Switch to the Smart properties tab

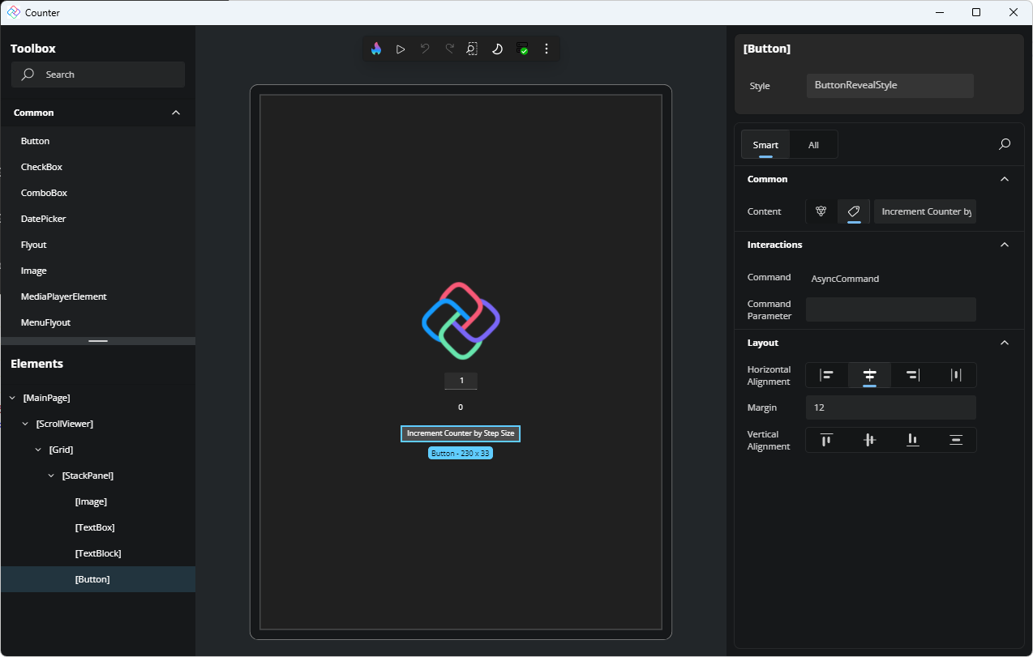(x=765, y=144)
